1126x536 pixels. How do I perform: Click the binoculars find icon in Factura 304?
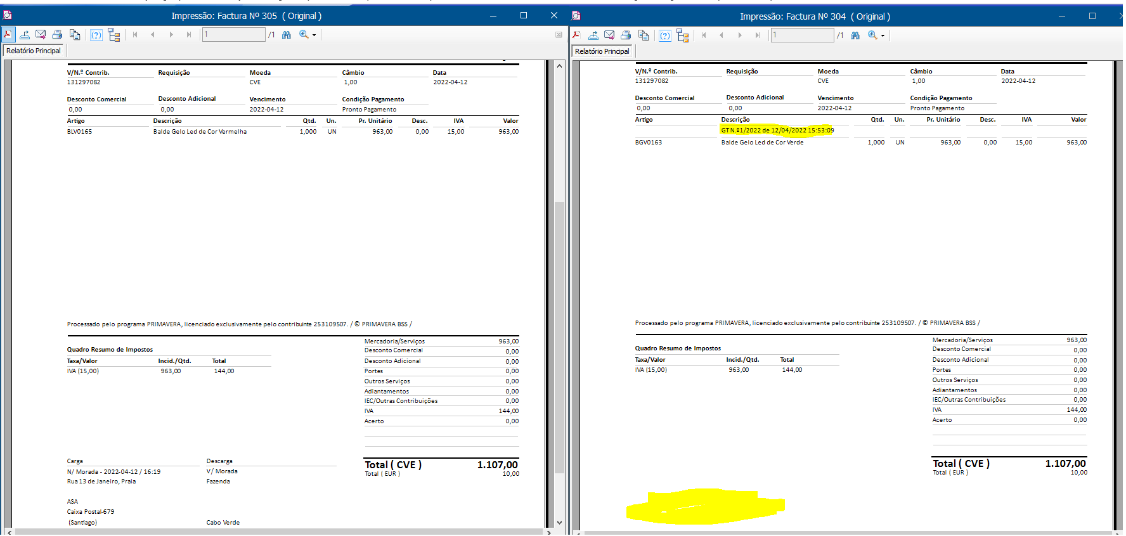coord(855,35)
